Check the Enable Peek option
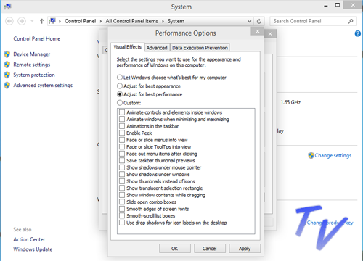Image resolution: width=363 pixels, height=261 pixels. click(x=122, y=133)
